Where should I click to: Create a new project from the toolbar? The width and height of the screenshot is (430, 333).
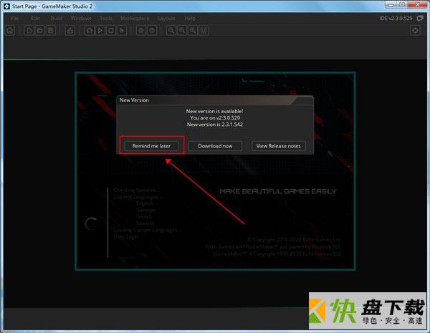[29, 30]
